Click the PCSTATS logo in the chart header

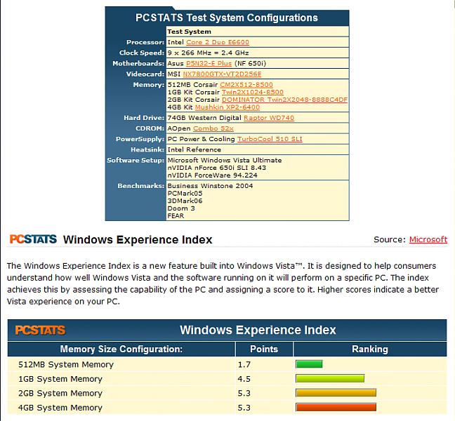(40, 330)
